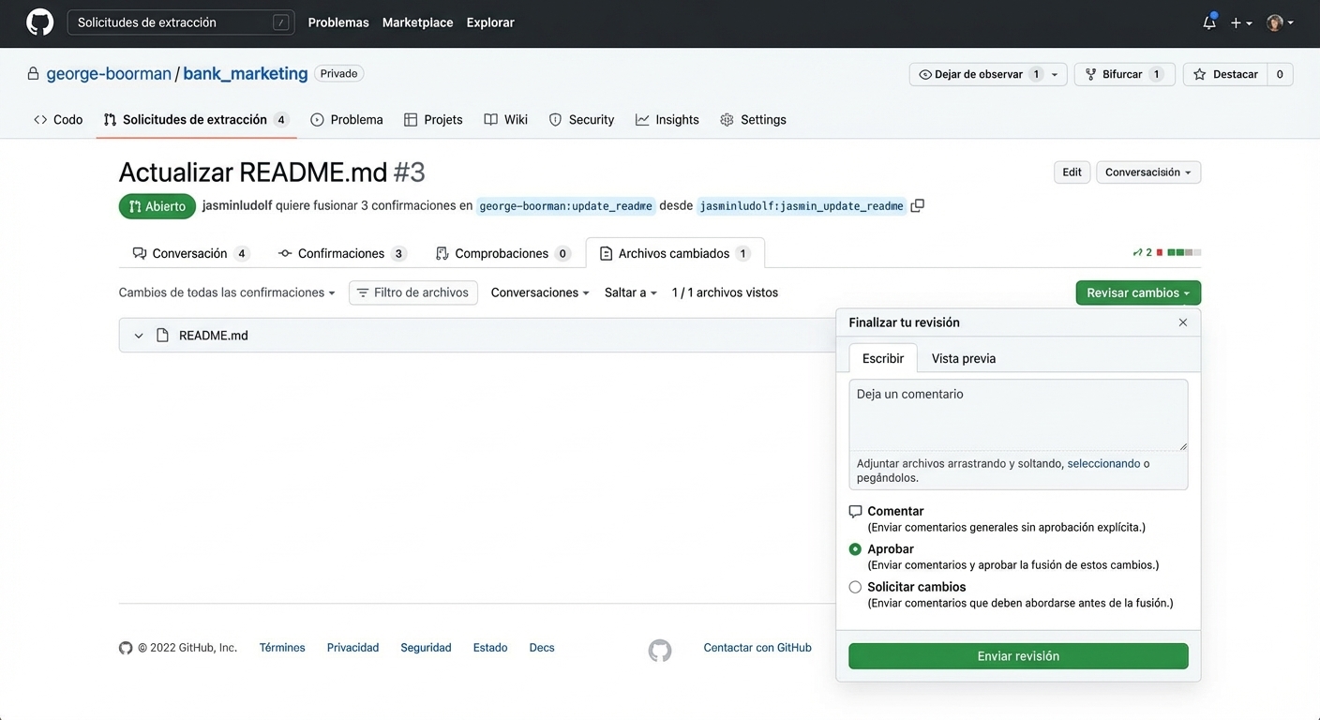Open the Revisar cambios dropdown

[1138, 292]
